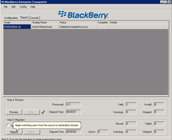Switch to the Configuration tab

11,18
